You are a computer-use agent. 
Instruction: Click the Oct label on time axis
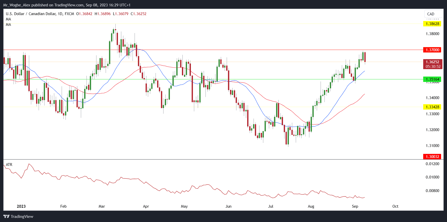click(395, 206)
